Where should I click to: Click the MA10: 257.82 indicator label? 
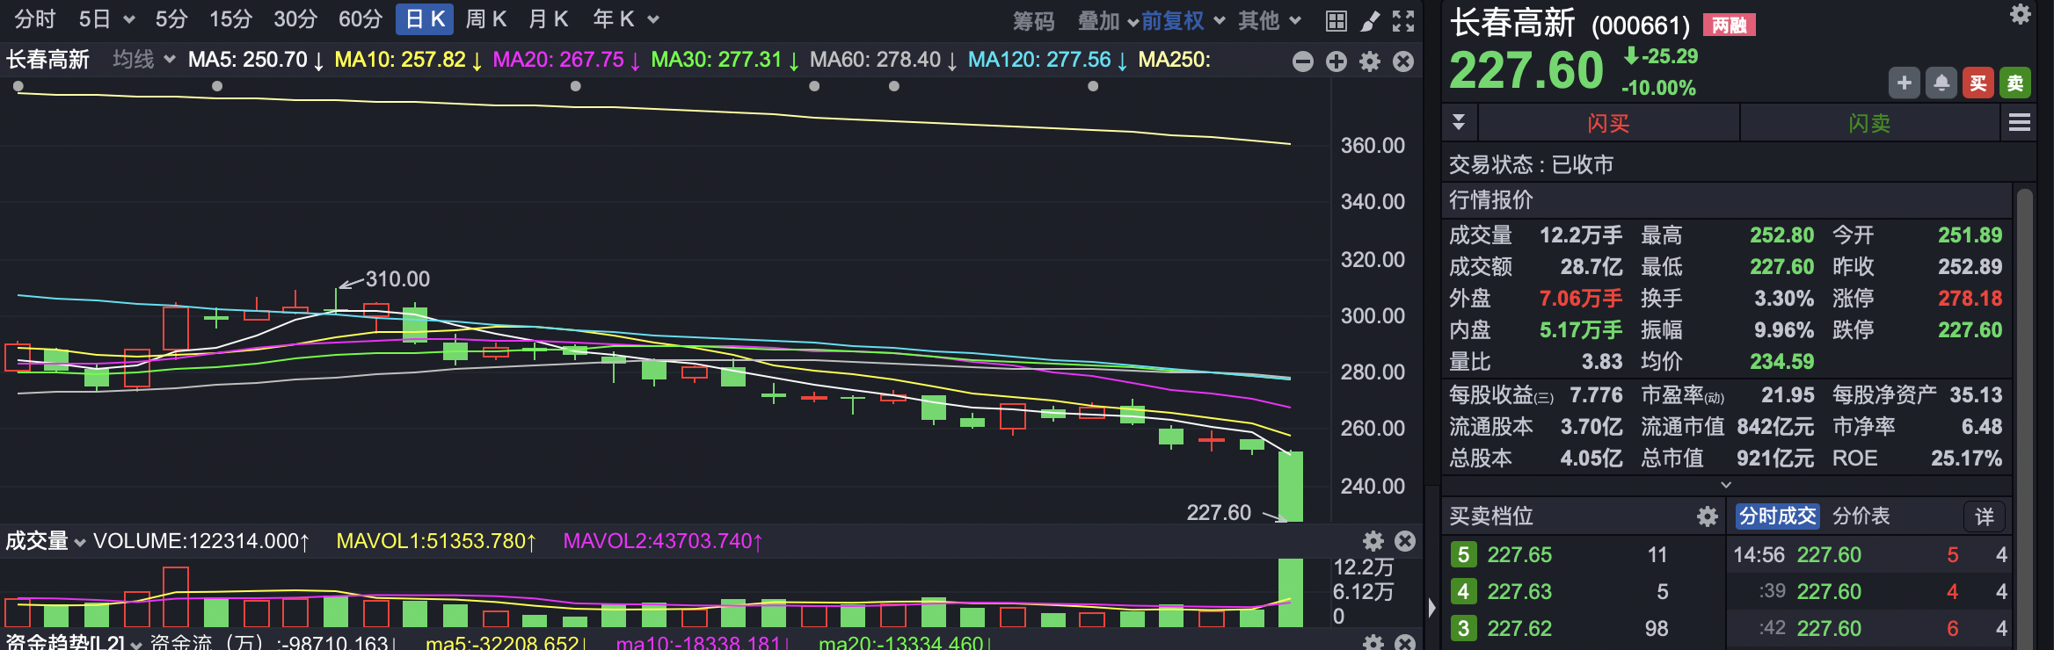tap(409, 60)
